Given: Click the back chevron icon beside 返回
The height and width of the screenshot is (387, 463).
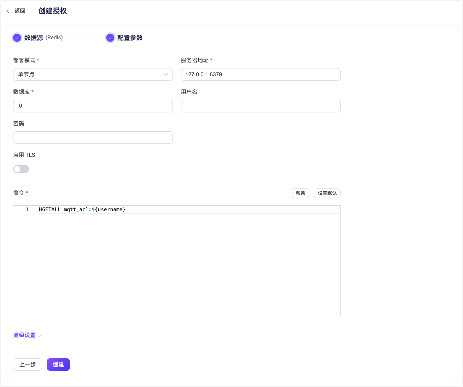Looking at the screenshot, I should [7, 11].
